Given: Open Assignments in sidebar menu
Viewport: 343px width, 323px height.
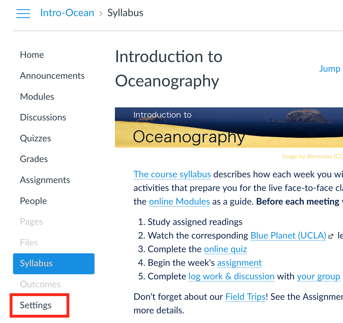Looking at the screenshot, I should pos(45,180).
